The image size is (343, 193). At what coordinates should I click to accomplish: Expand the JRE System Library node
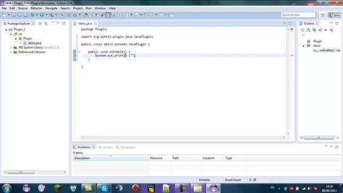click(11, 48)
